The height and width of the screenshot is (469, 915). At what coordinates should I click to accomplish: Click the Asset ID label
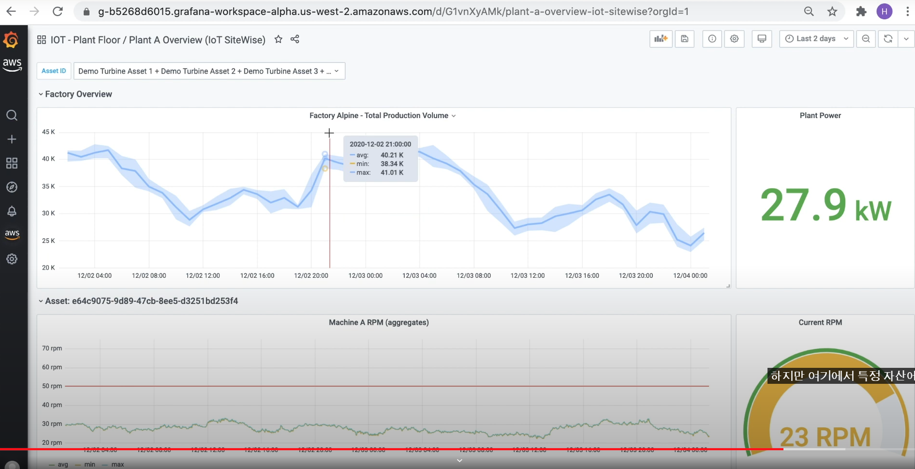pos(54,71)
